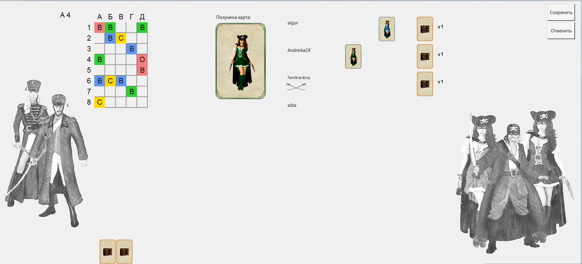Select blue cell Г3 on the grid
The height and width of the screenshot is (264, 582).
coord(132,49)
